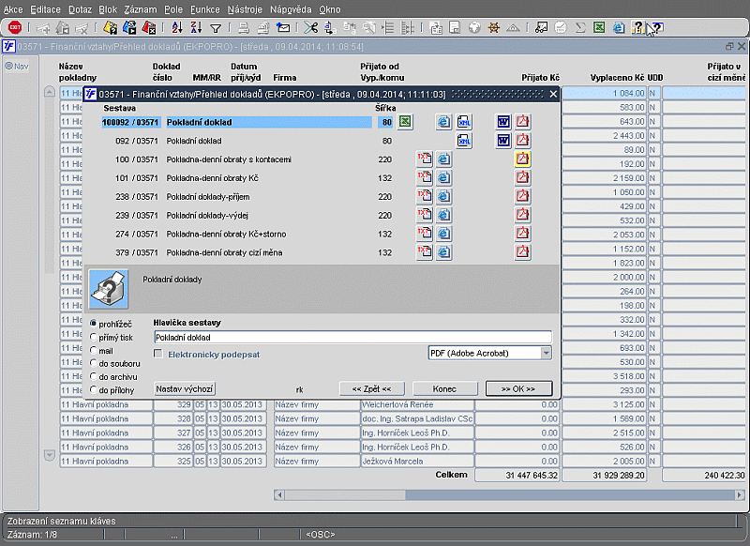This screenshot has width=750, height=546.
Task: Open the PDF (Adobe Acrobat) format dropdown
Action: pyautogui.click(x=546, y=353)
